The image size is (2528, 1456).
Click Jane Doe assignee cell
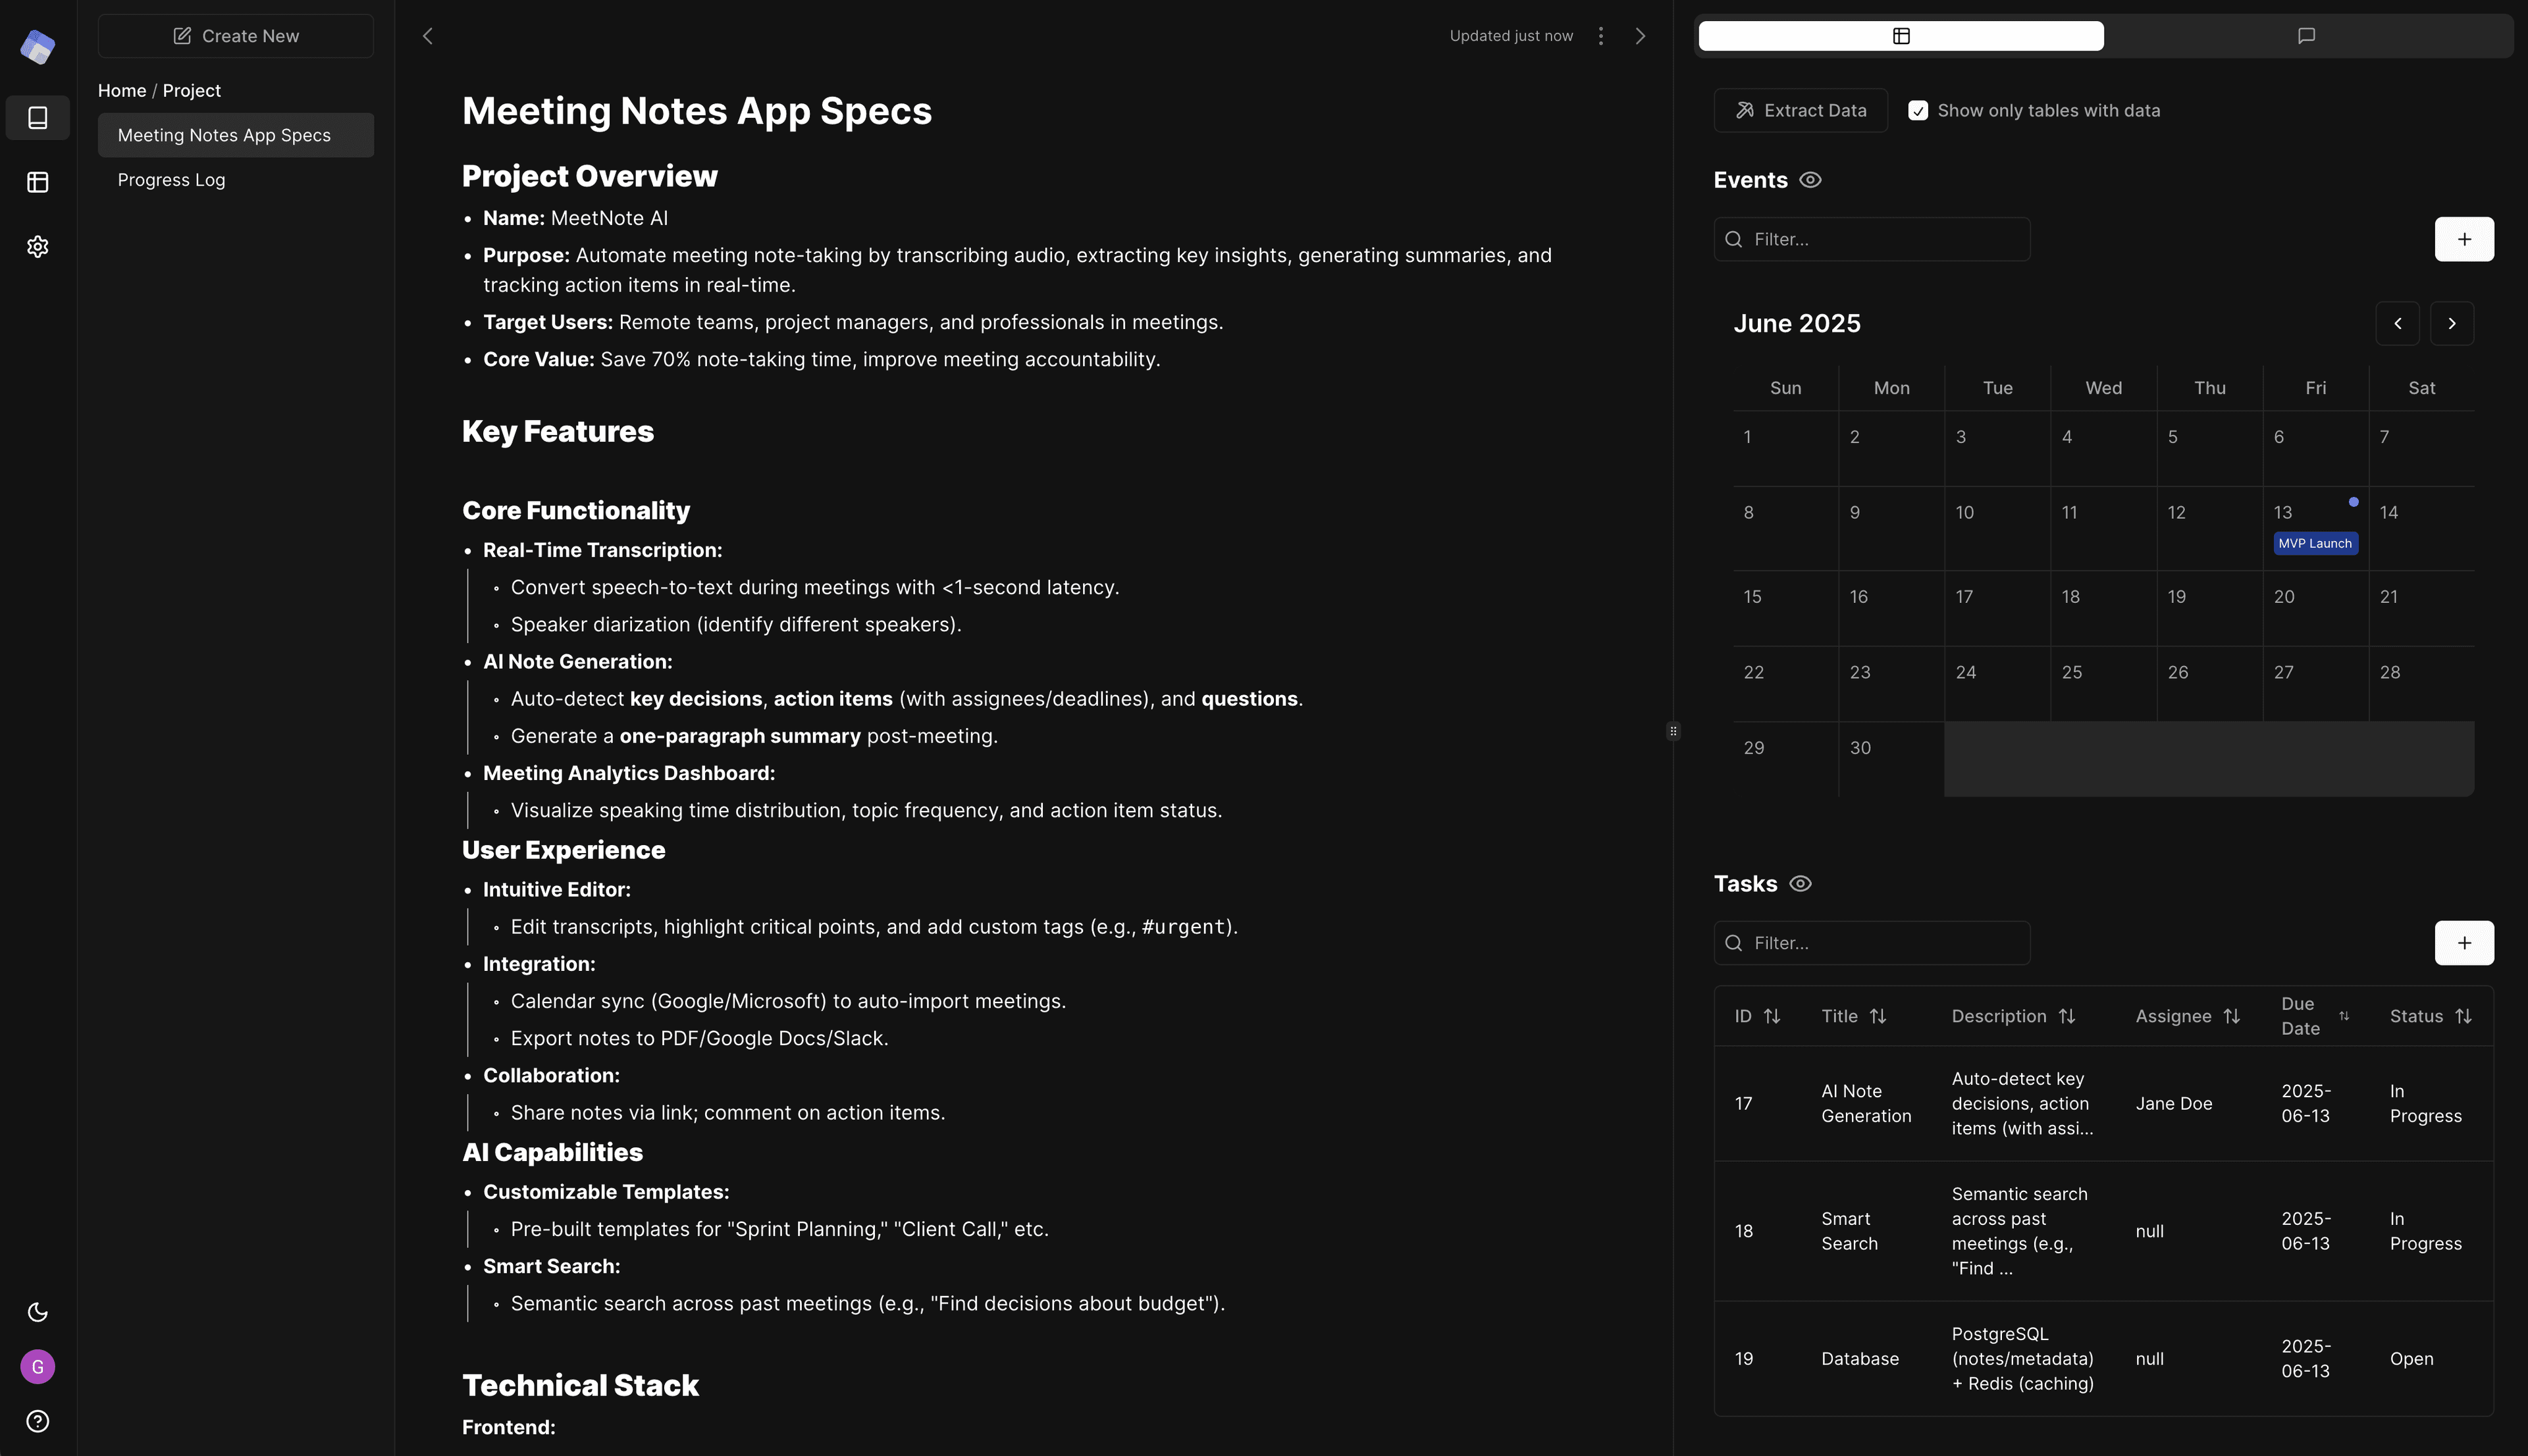click(x=2174, y=1103)
